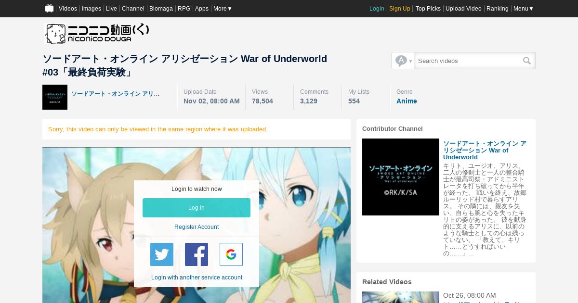578x303 pixels.
Task: Click the search magnifier icon
Action: (x=527, y=61)
